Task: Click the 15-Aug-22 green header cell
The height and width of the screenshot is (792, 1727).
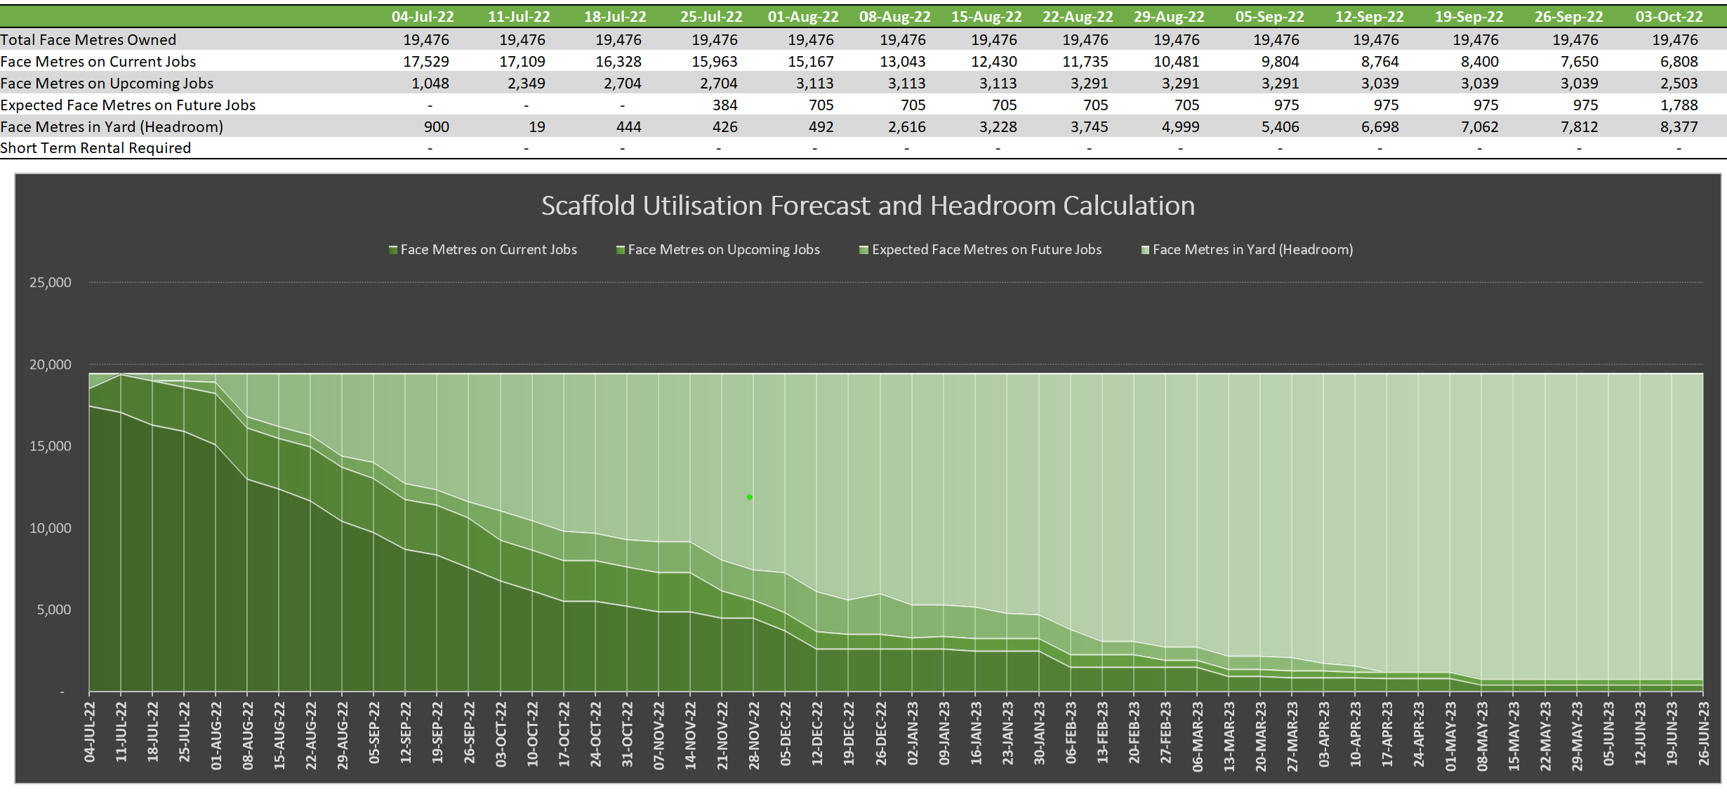Action: click(986, 15)
